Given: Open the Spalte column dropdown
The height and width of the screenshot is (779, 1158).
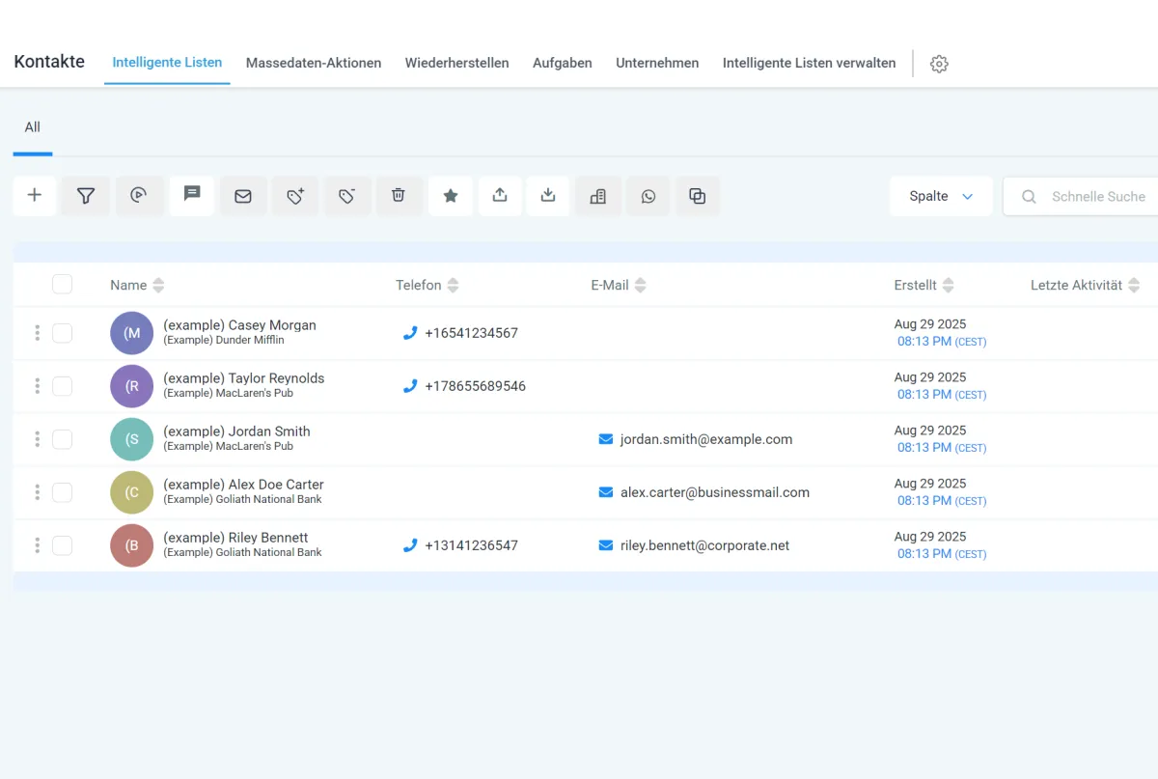Looking at the screenshot, I should coord(941,196).
